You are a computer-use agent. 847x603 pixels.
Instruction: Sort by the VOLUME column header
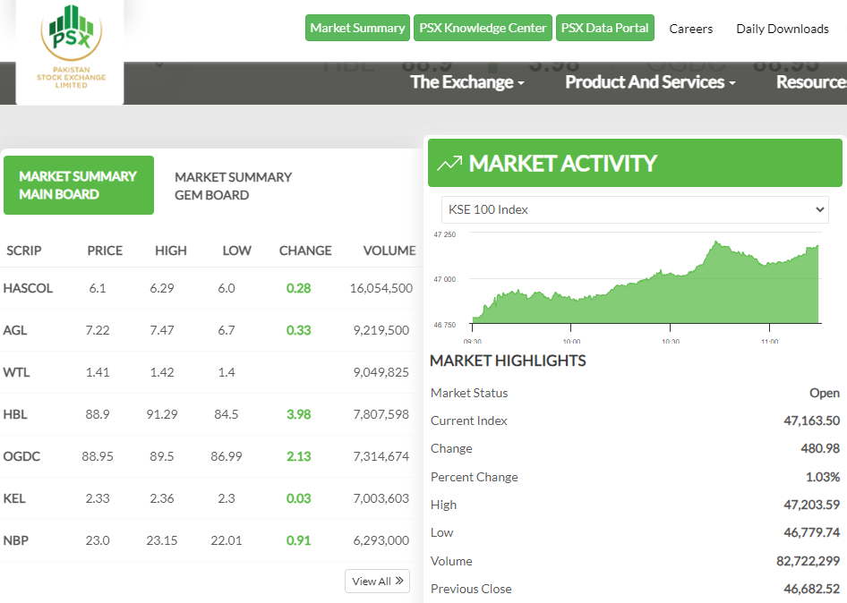389,251
